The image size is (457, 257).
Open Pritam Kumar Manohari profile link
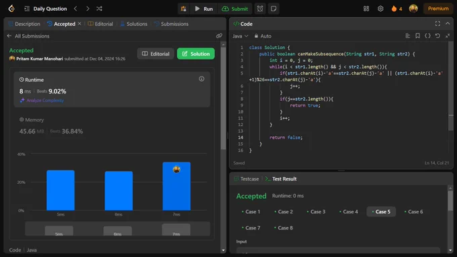pos(40,59)
